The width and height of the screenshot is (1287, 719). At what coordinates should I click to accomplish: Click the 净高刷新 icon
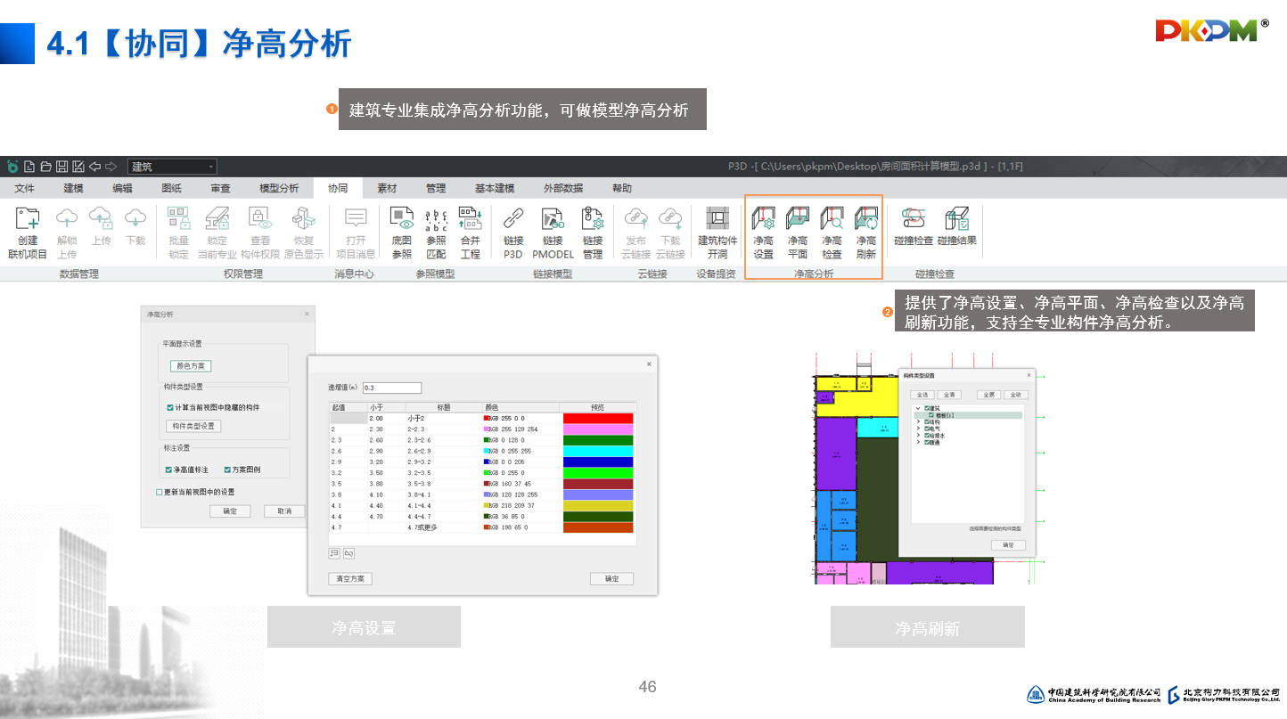tap(866, 219)
